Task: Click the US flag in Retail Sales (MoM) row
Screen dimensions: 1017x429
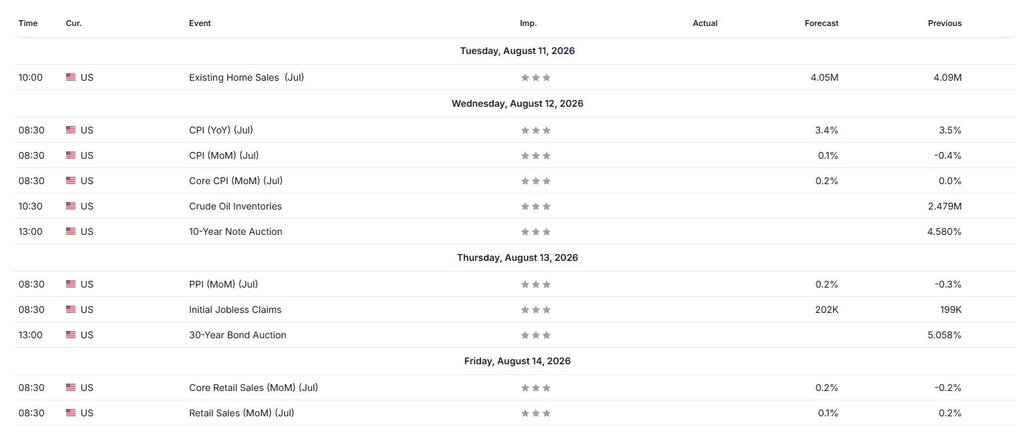Action: click(x=71, y=413)
